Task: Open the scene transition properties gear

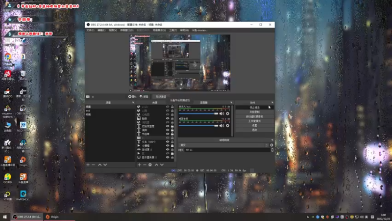Action: click(x=272, y=145)
